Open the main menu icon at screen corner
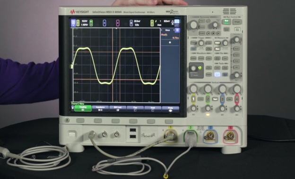The width and height of the screenshot is (295, 179). coord(73,23)
